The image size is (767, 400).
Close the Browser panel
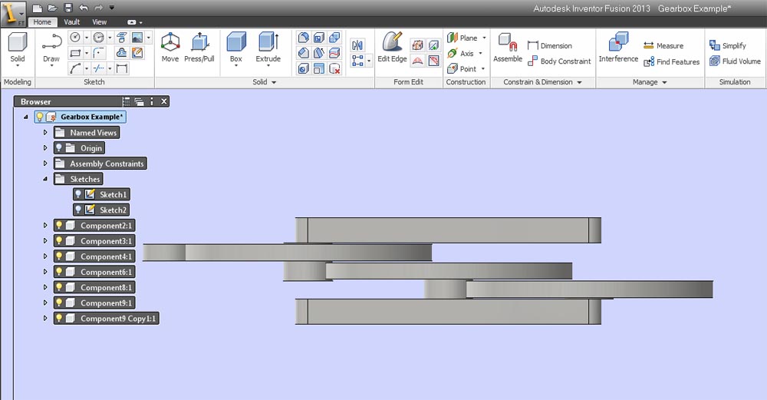click(164, 101)
